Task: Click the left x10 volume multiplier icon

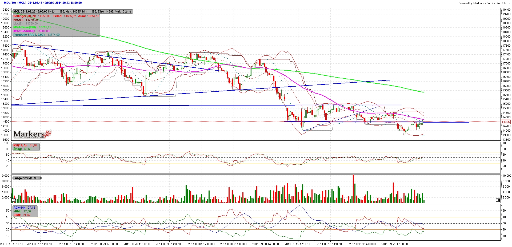Action: 14,200
